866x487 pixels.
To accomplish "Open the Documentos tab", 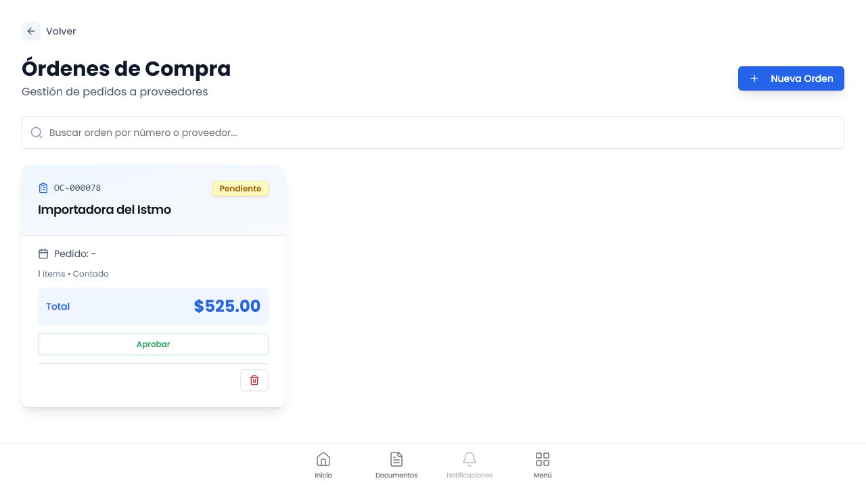I will pos(396,465).
